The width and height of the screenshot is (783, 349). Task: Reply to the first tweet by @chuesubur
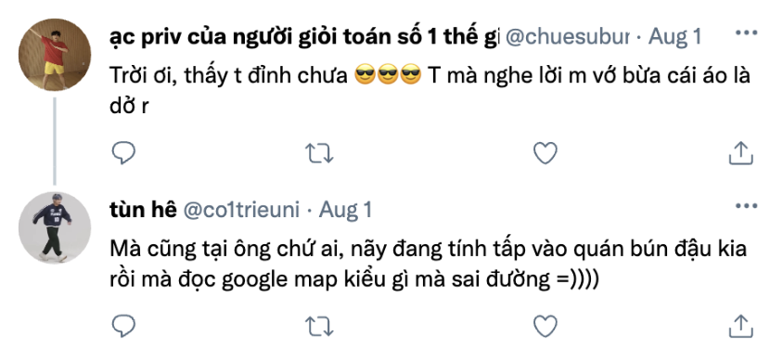pos(123,153)
